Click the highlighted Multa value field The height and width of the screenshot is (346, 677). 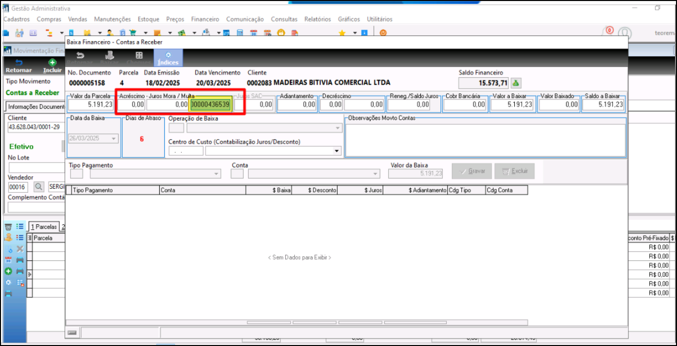(x=211, y=105)
